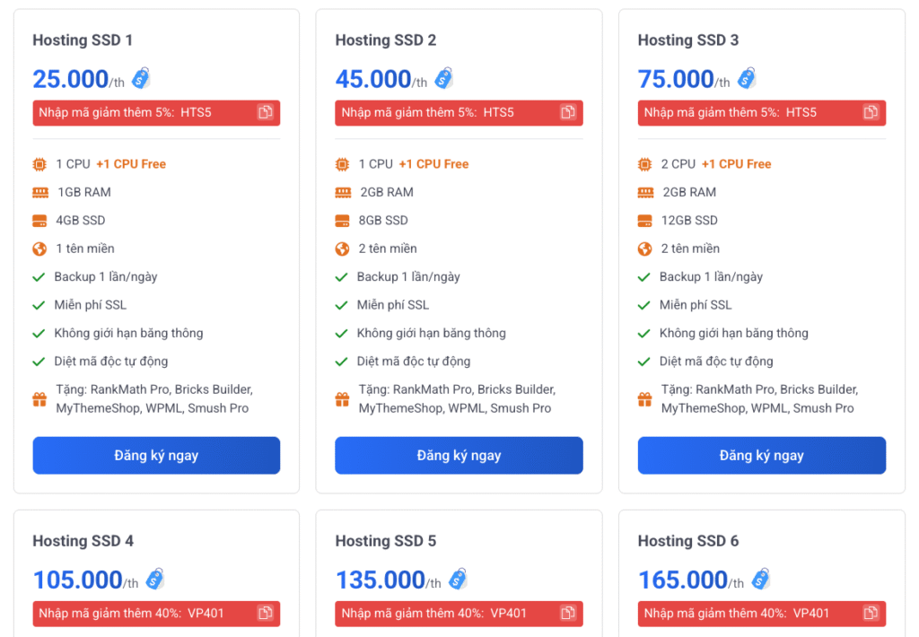Copy VP401 code in Hosting SSD 5

[568, 613]
